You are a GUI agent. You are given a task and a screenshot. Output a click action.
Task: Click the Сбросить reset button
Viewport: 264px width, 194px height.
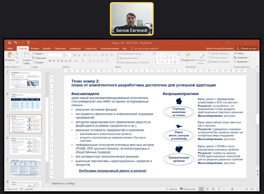[x=39, y=58]
